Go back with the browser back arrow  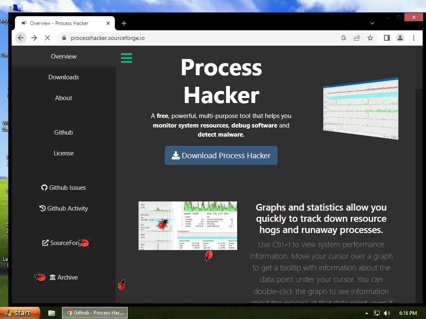21,38
